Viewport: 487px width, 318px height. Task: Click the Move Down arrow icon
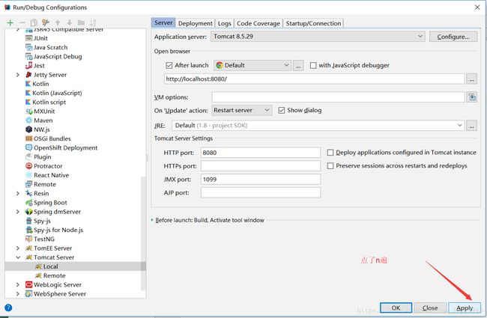click(x=69, y=22)
